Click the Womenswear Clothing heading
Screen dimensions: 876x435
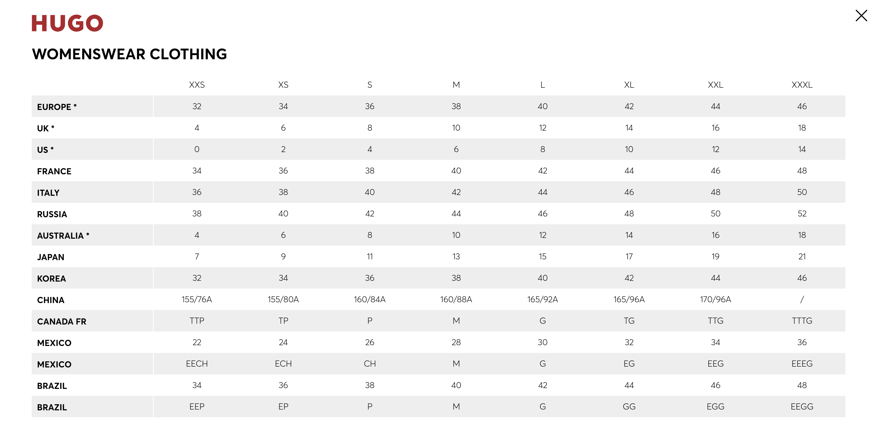tap(129, 54)
